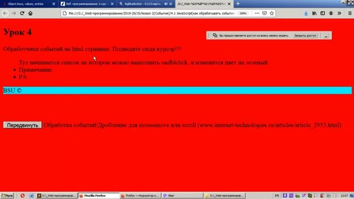Viewport: 354px width, 199px height.
Task: Click the cyan BSU © footer bar
Action: click(177, 91)
